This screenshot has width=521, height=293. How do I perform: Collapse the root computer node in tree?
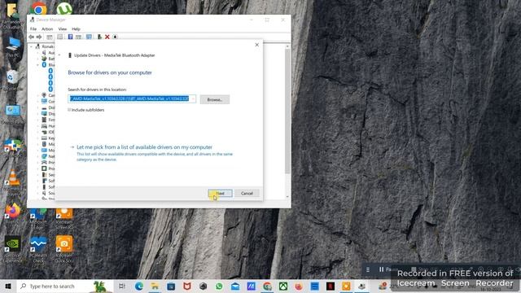pos(32,46)
